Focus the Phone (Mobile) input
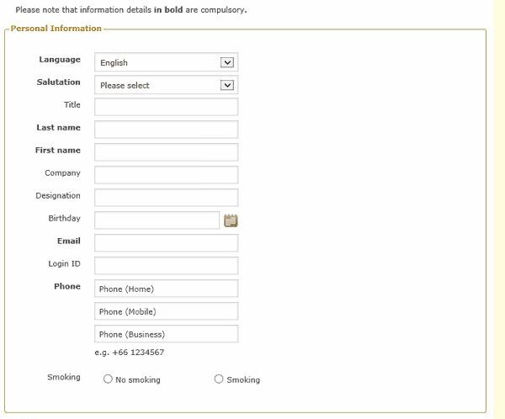 (x=166, y=311)
